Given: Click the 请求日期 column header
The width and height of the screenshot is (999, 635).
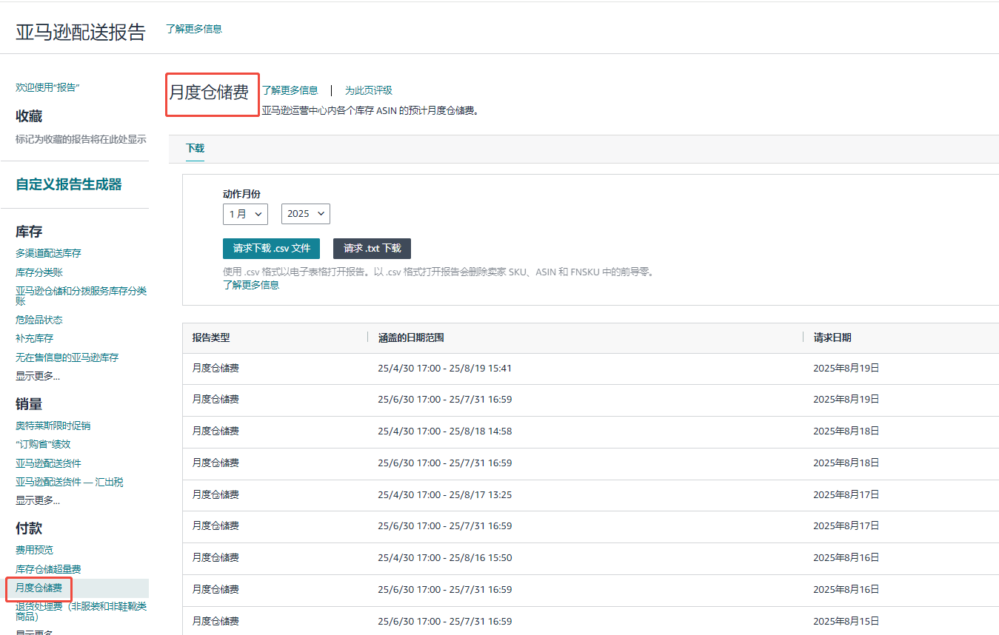Looking at the screenshot, I should [x=832, y=337].
